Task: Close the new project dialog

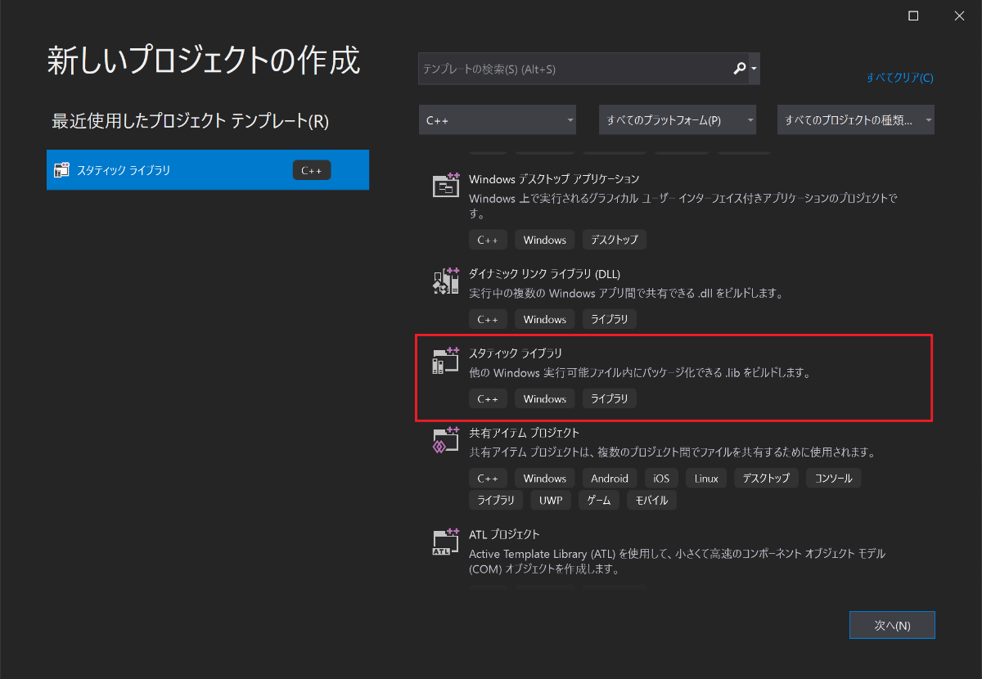Action: point(958,16)
